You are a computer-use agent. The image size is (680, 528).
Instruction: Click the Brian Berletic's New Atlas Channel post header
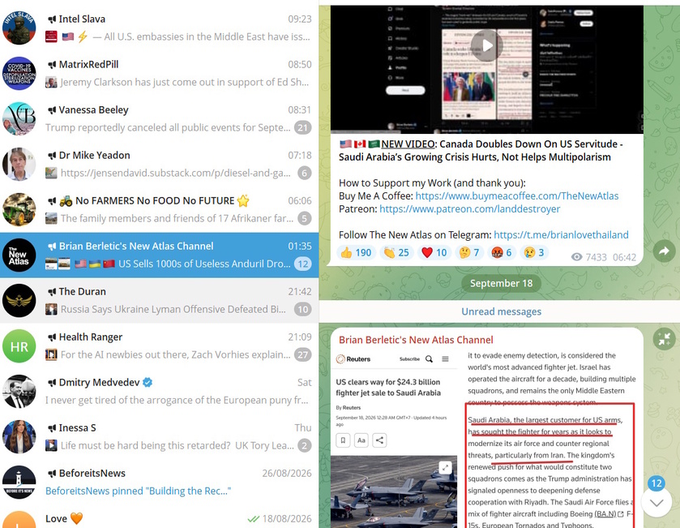pyautogui.click(x=416, y=340)
